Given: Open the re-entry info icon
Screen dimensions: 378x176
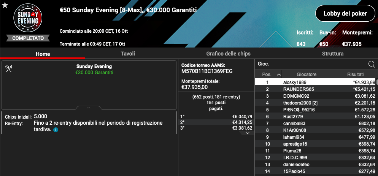Looking at the screenshot, I should (56, 130).
